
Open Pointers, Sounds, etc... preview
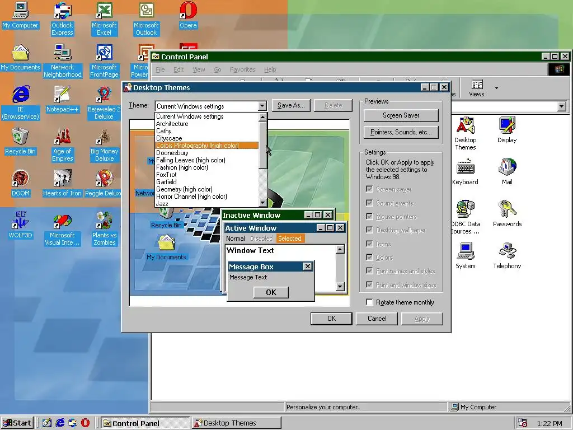coord(401,132)
